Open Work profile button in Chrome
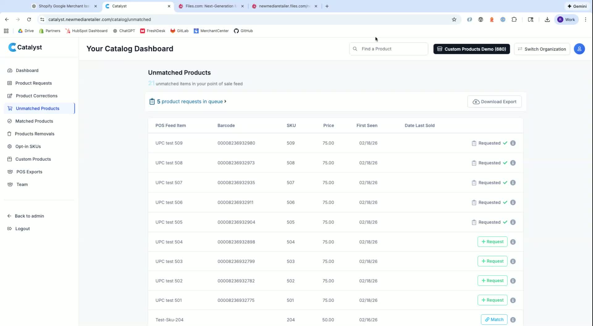This screenshot has height=326, width=593. [566, 19]
